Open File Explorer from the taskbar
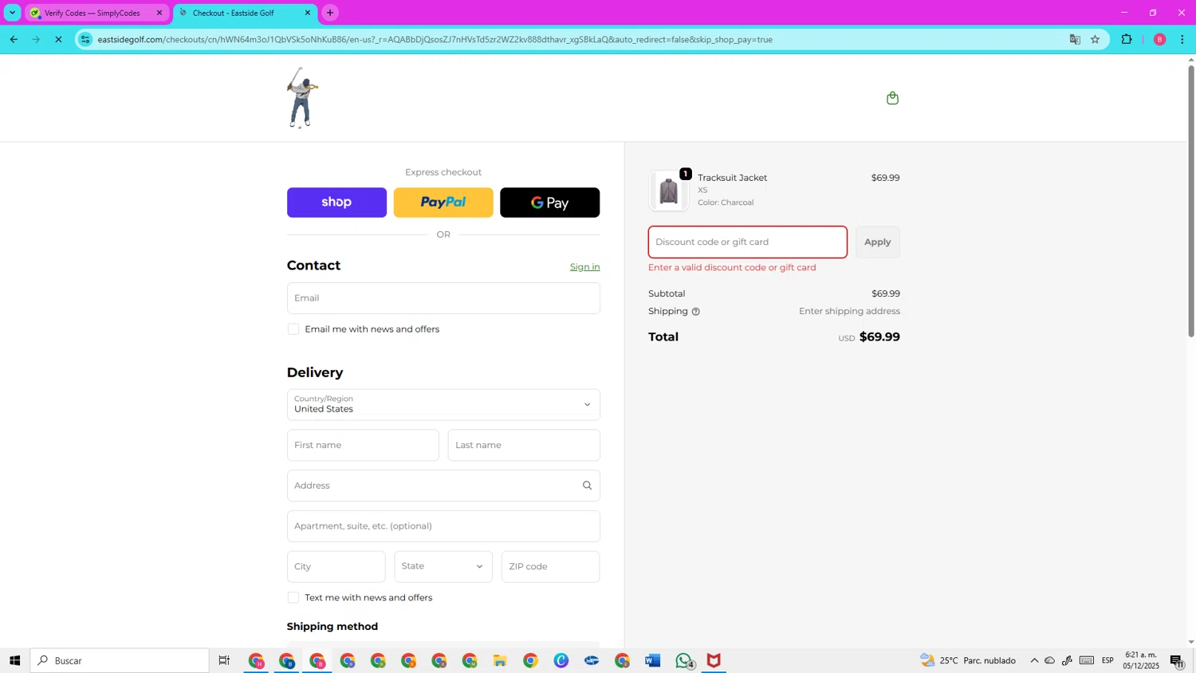Screen dimensions: 1196x673 tap(500, 660)
